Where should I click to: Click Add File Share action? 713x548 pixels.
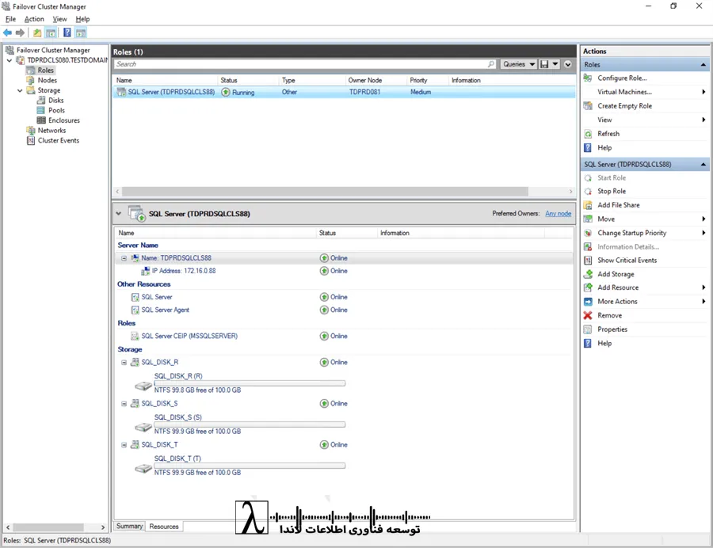pyautogui.click(x=619, y=205)
